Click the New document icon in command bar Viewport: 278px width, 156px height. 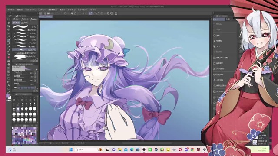(x=45, y=13)
